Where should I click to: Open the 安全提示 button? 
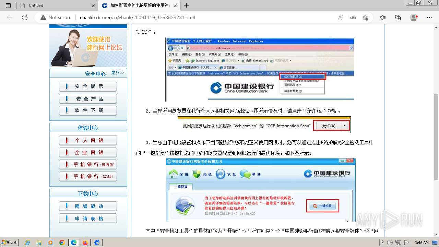tap(88, 86)
